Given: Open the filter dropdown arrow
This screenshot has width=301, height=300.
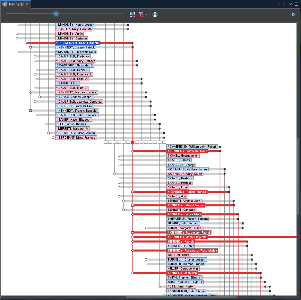Looking at the screenshot, I should point(146,14).
